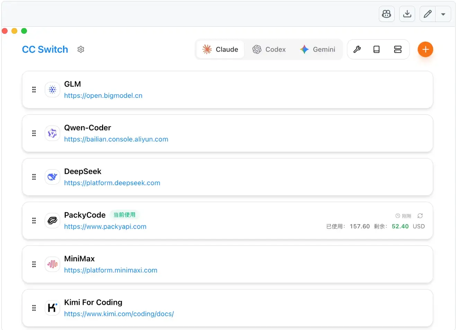The image size is (456, 330).
Task: Click the MiniMax provider logo
Action: coord(52,264)
